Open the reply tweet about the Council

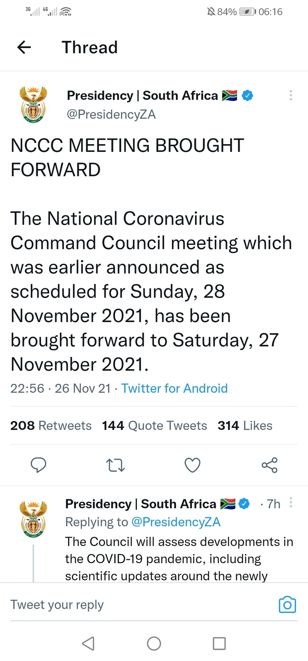click(x=179, y=558)
